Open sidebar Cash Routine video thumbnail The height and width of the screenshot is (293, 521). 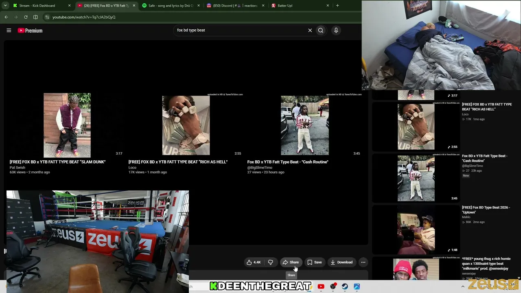pos(416,178)
